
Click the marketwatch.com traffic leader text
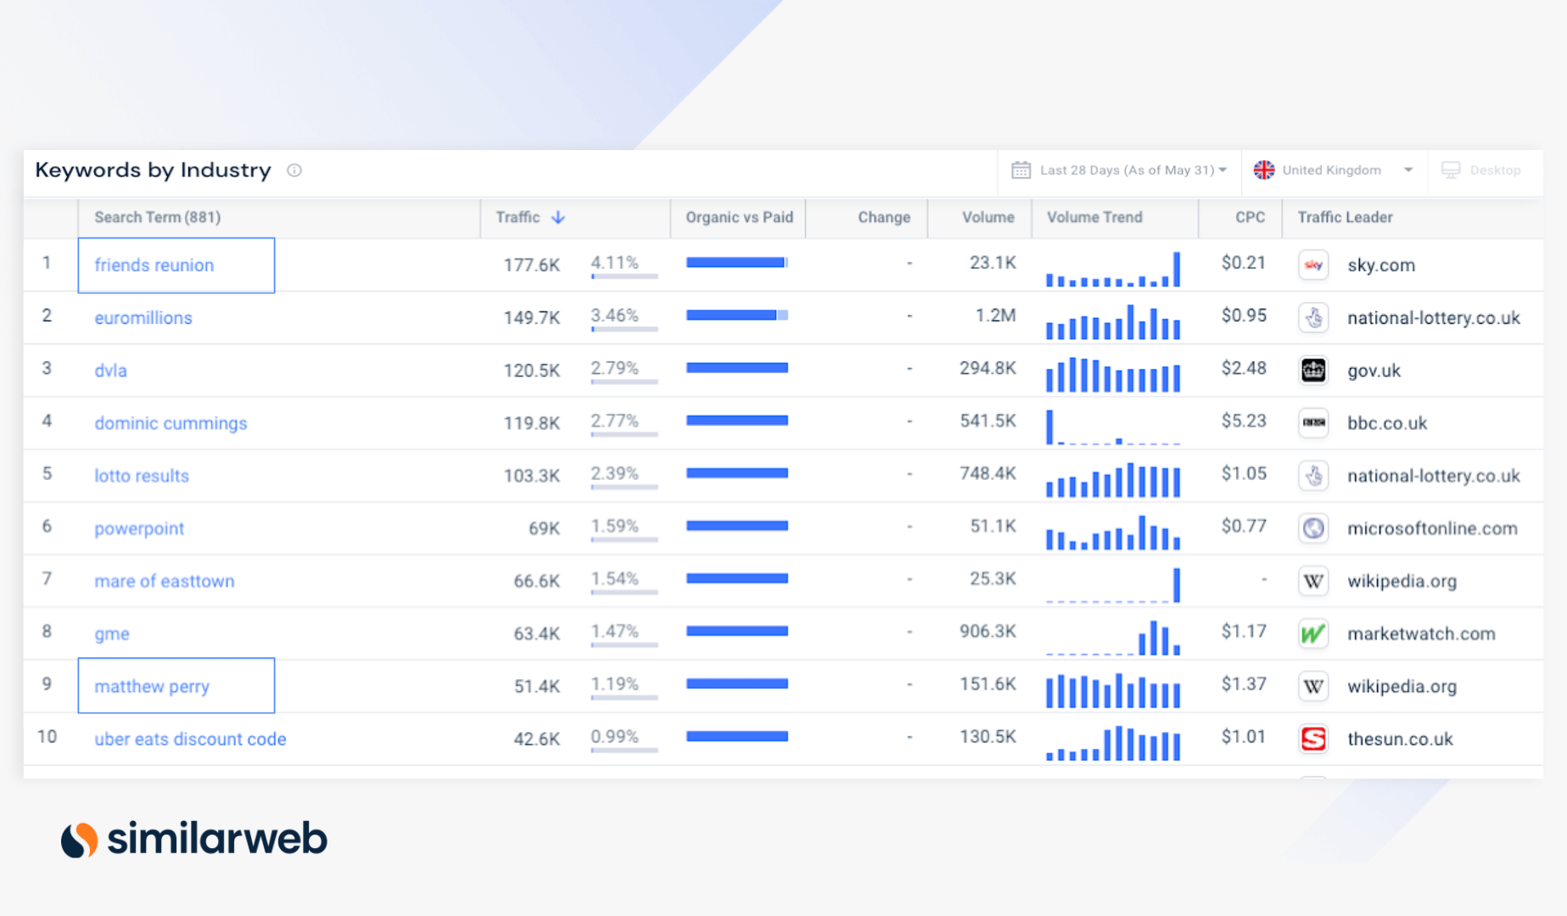coord(1421,634)
